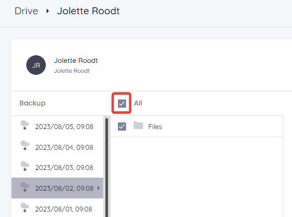The width and height of the screenshot is (292, 217).
Task: Click the cloud download icon for 2023/08/05 backup
Action: click(x=25, y=125)
